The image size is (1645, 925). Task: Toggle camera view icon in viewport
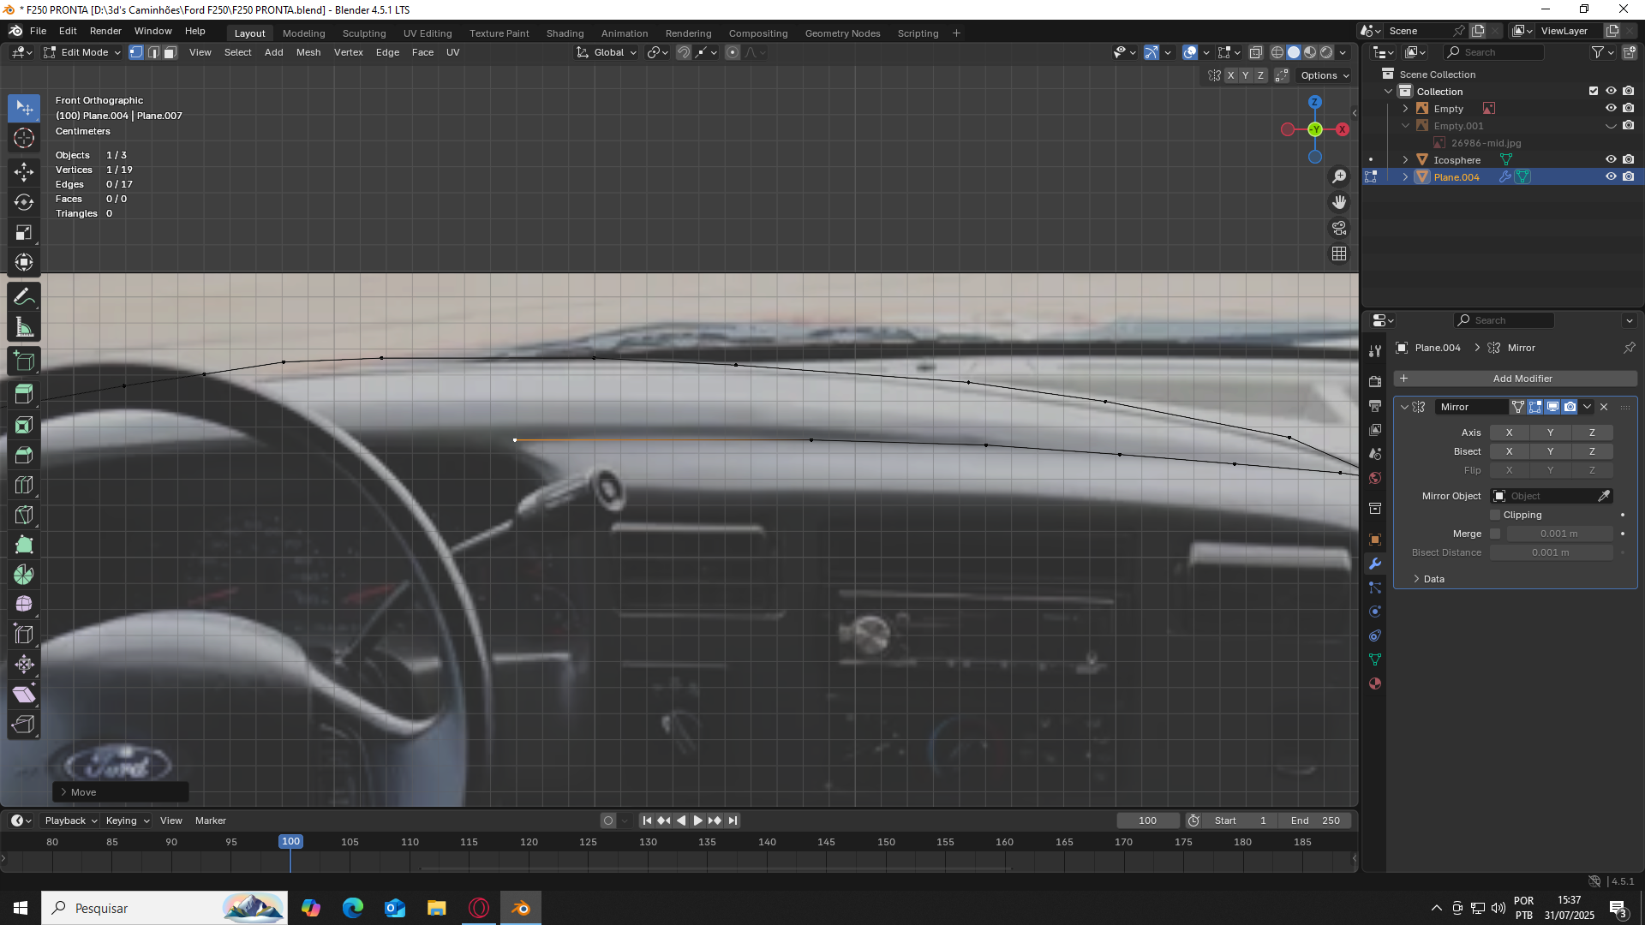tap(1339, 228)
